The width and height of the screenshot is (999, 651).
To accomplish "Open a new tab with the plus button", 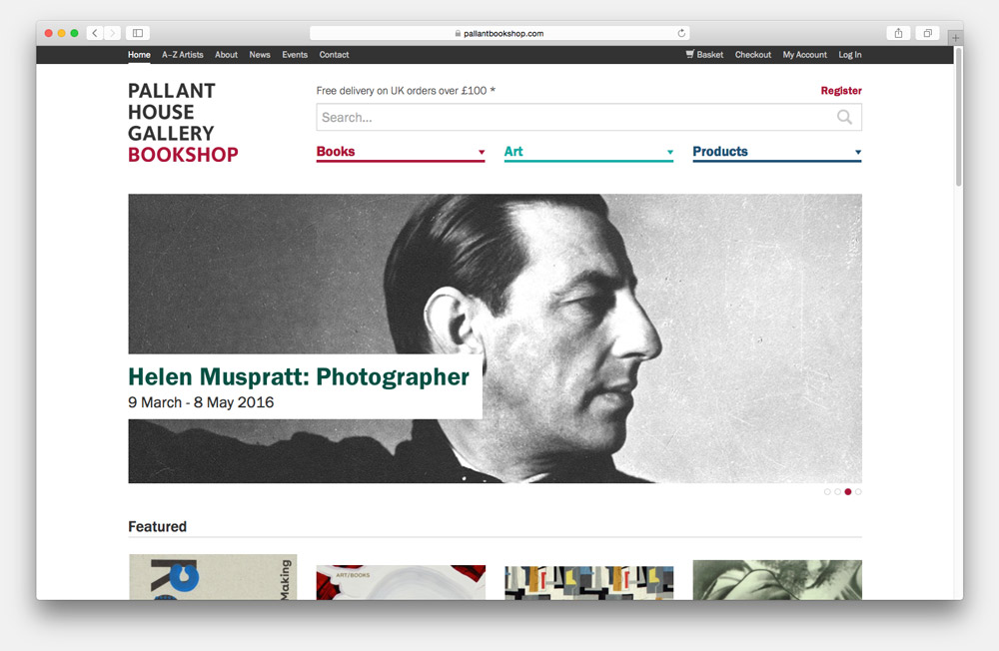I will coord(955,38).
